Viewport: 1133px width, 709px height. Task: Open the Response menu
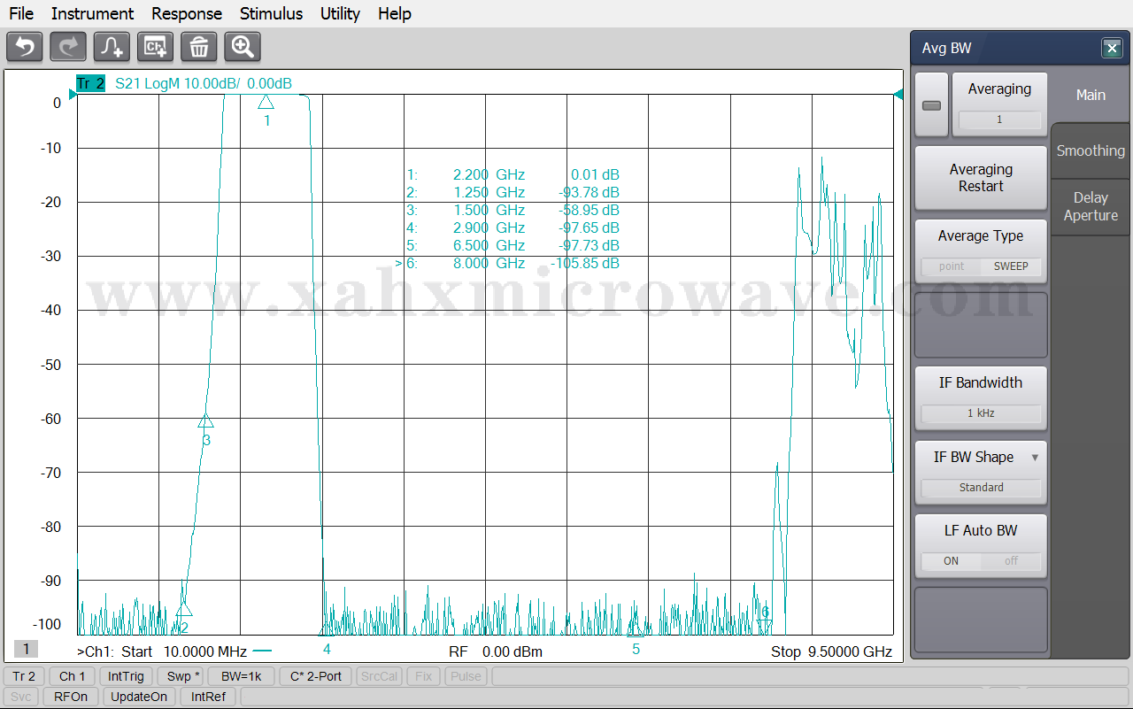(x=187, y=13)
